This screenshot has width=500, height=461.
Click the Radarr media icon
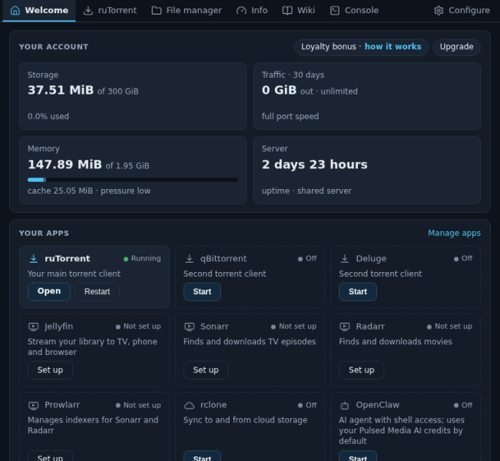[x=345, y=327]
